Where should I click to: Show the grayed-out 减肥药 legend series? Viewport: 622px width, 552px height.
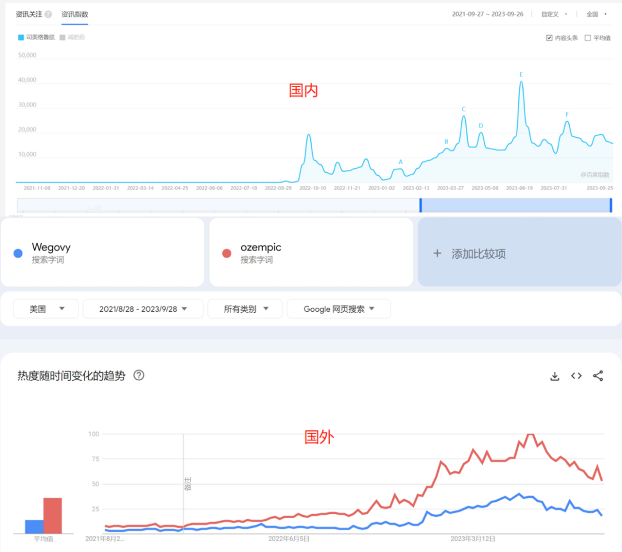click(x=72, y=37)
